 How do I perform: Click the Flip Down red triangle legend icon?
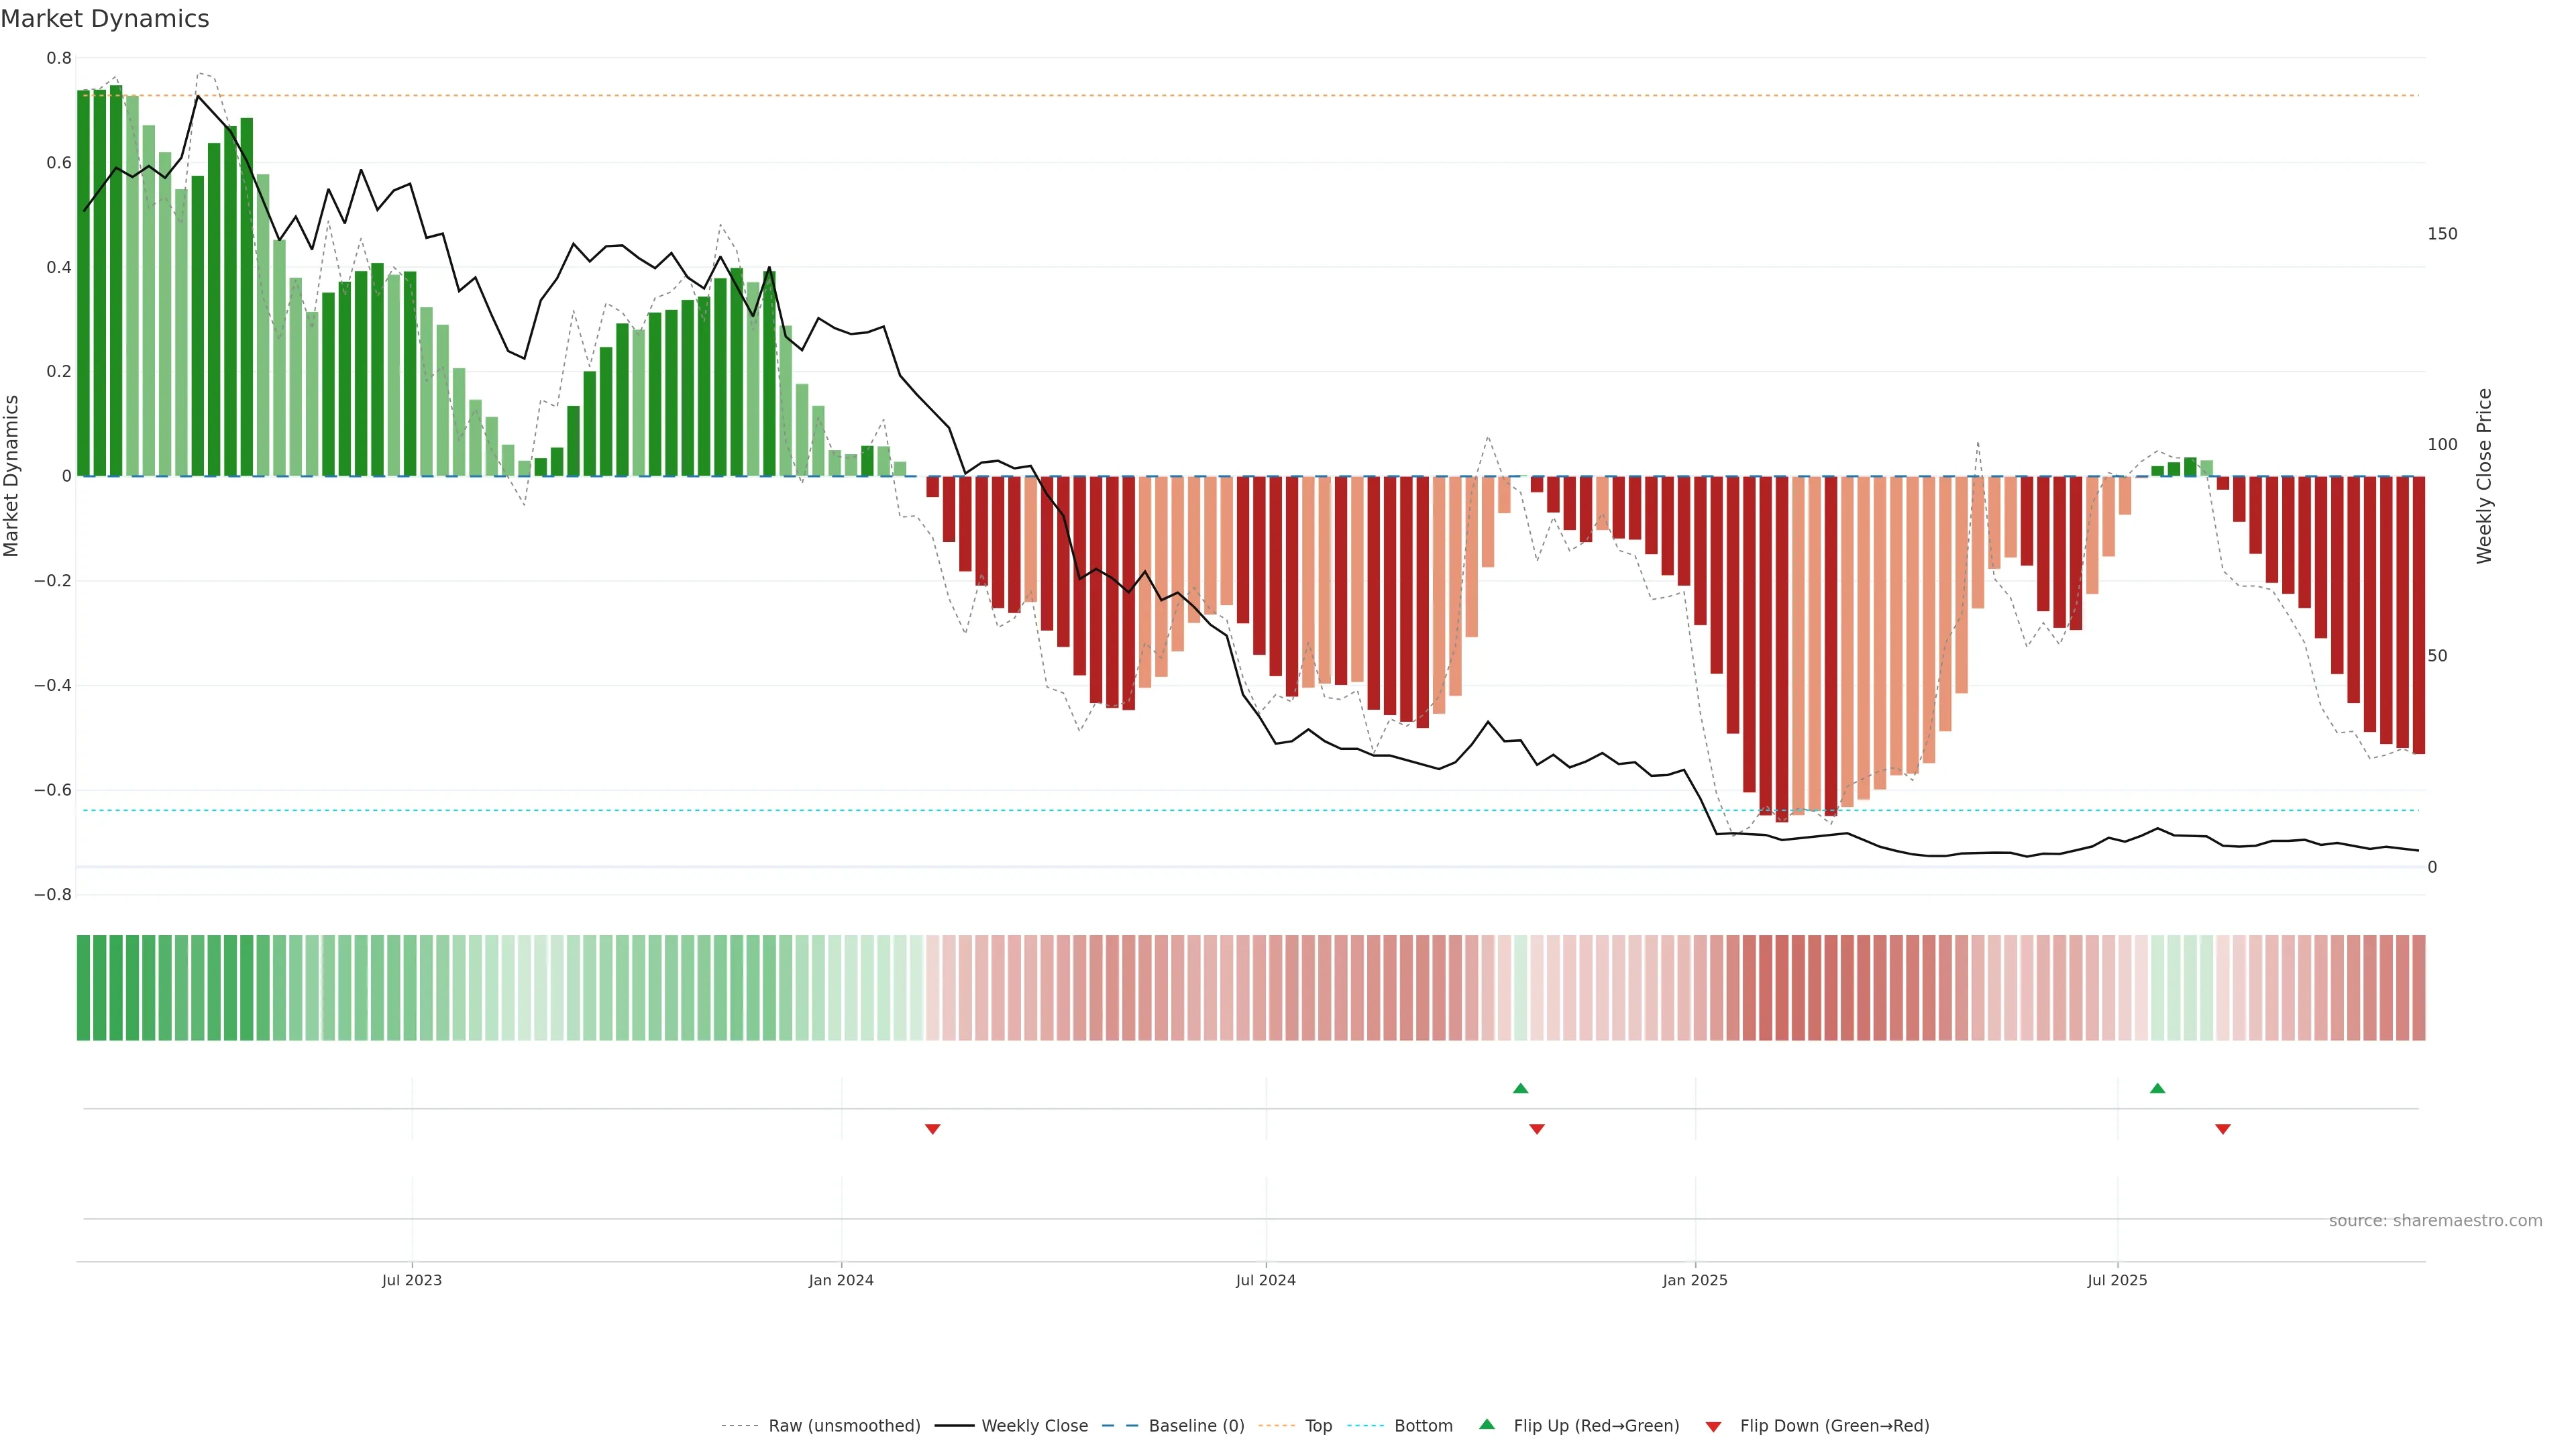(1713, 1427)
